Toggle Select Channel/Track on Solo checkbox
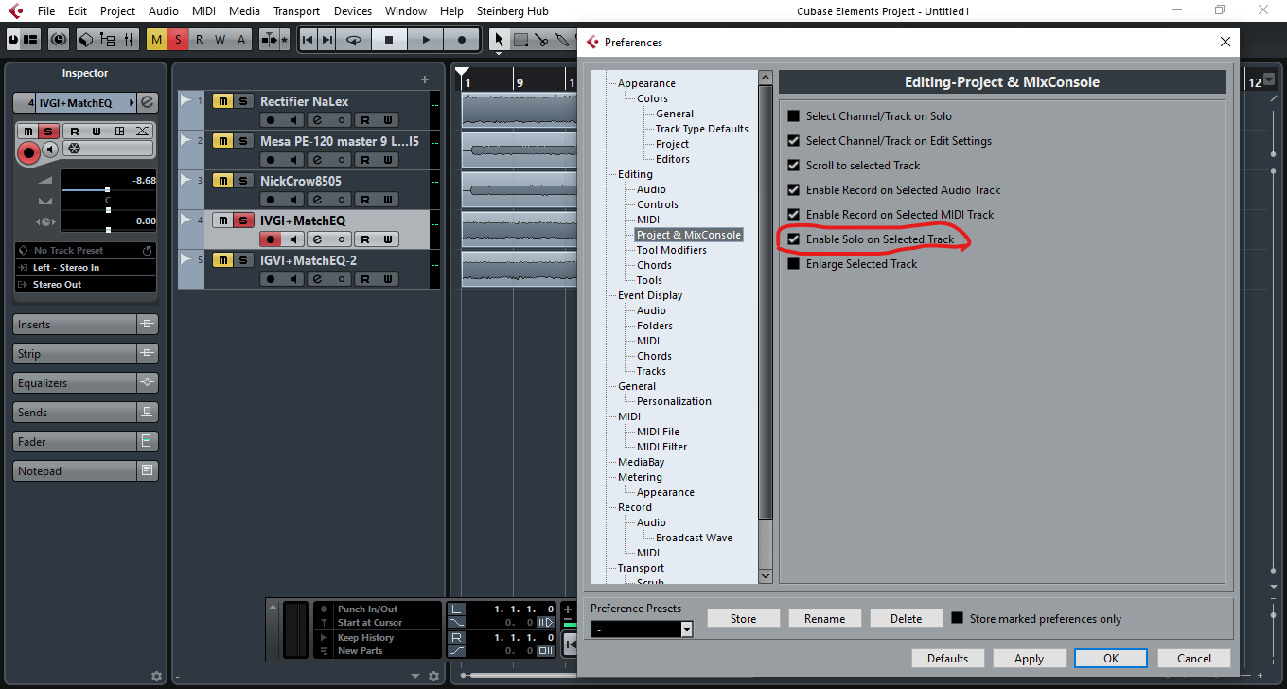 tap(794, 116)
